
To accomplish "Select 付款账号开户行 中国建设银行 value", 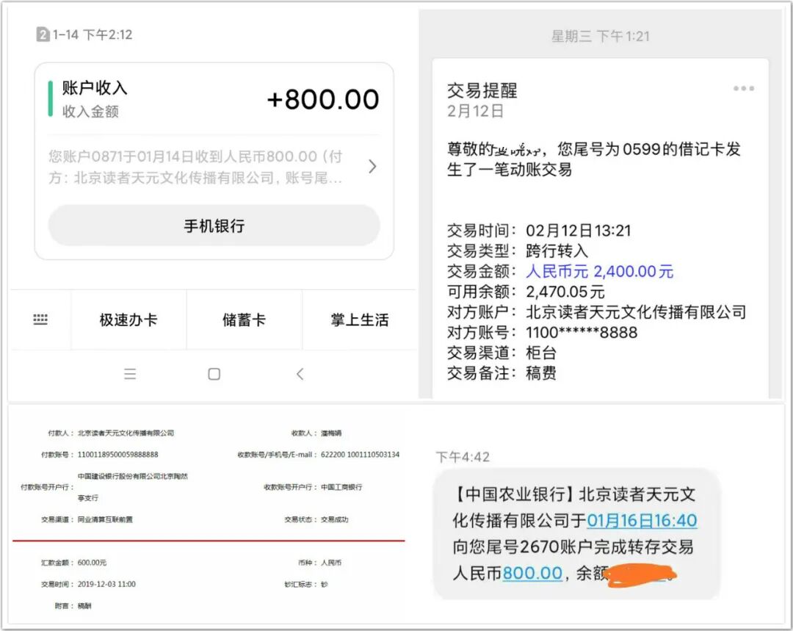I will click(132, 487).
